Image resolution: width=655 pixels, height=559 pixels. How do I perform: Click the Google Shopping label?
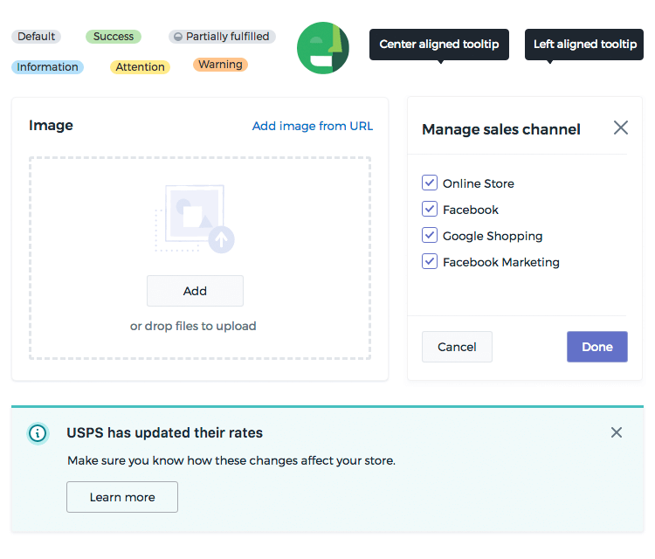[493, 236]
